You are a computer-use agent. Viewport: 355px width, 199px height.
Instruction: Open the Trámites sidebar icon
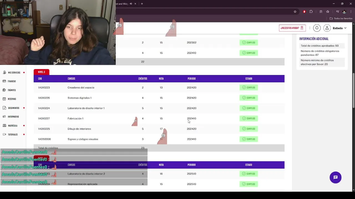point(4,90)
